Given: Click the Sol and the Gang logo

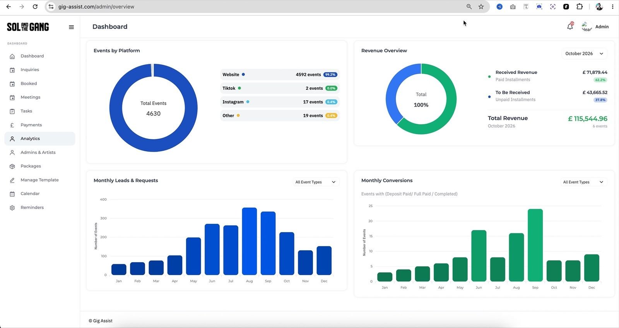Looking at the screenshot, I should coord(28,27).
